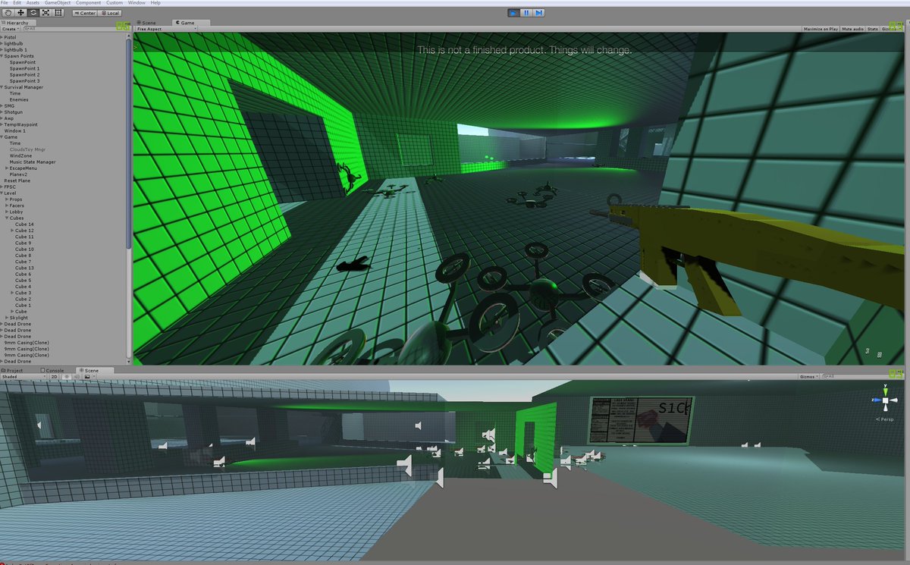Toggle scene lighting icon
Viewport: 910px width, 565px height.
tap(66, 376)
